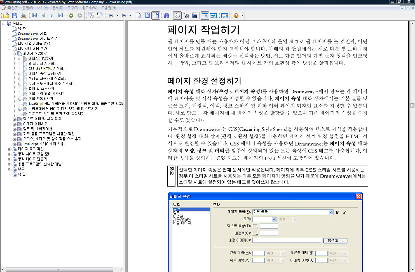Click the document scrollbar down arrow

coord(412,269)
